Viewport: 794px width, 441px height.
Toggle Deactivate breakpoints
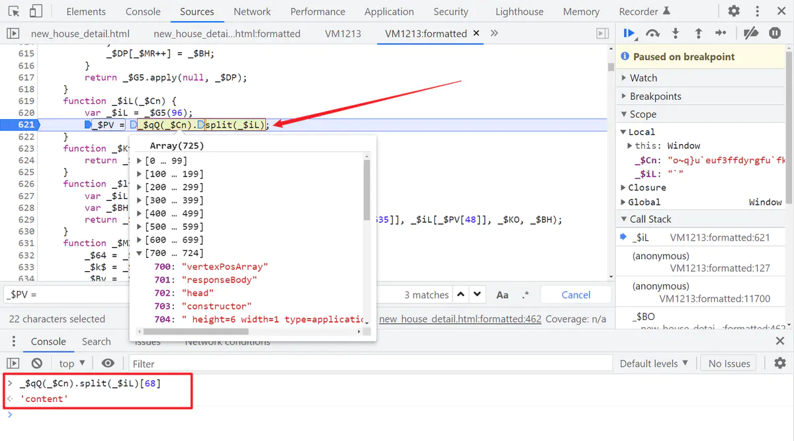coord(750,33)
